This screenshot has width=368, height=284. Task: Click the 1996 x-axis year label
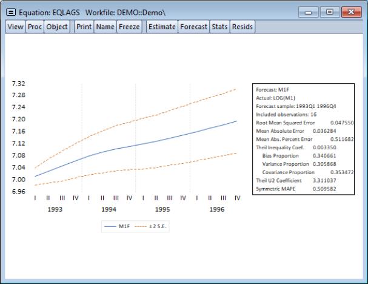217,209
